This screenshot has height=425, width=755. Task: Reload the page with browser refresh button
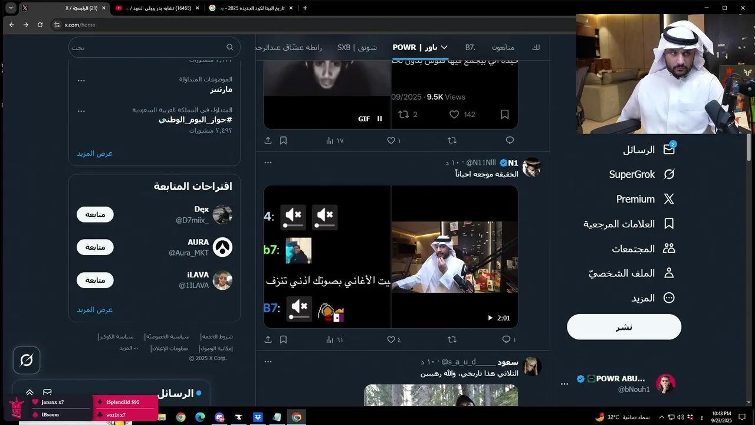(40, 25)
